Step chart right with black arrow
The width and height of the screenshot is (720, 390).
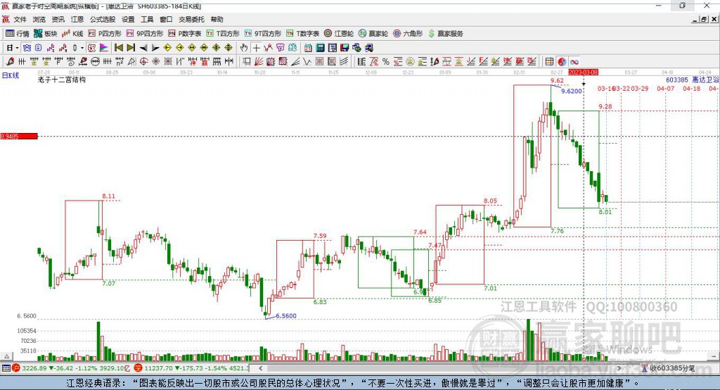[155, 48]
